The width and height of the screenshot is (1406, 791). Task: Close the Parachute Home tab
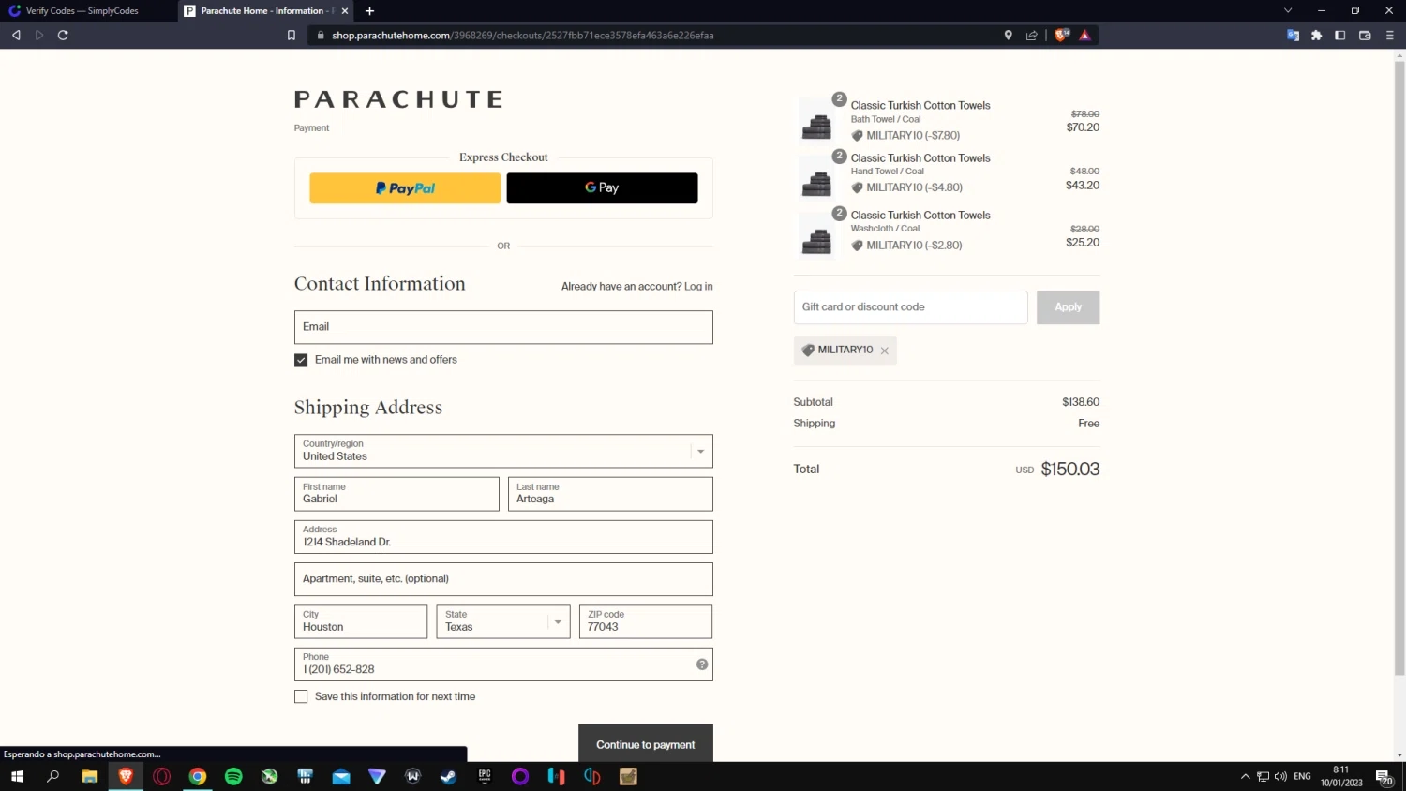click(x=345, y=11)
